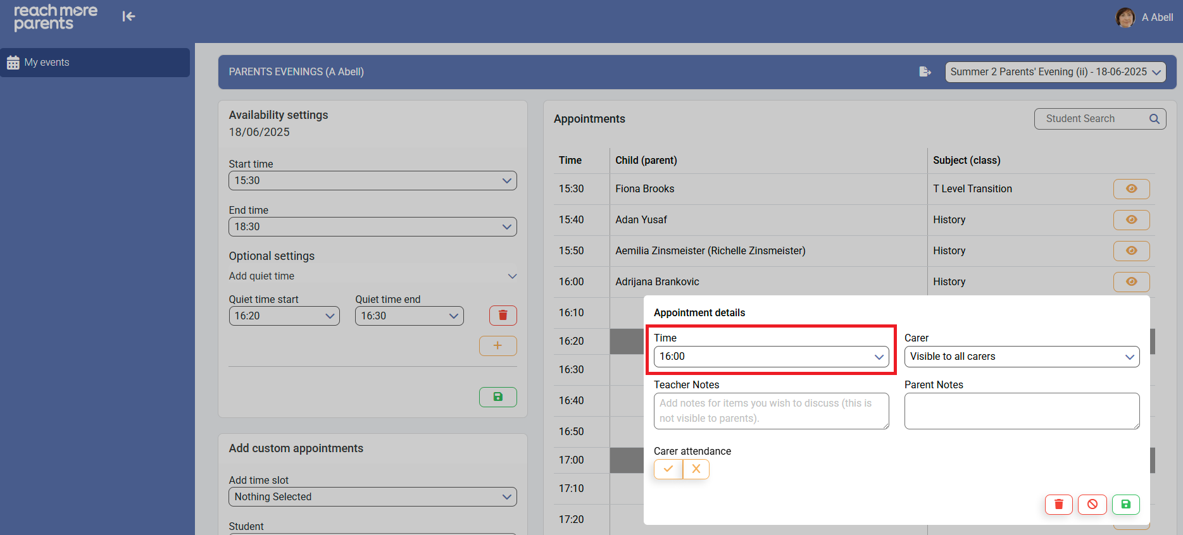The image size is (1183, 535).
Task: Open My events in the sidebar
Action: [95, 63]
